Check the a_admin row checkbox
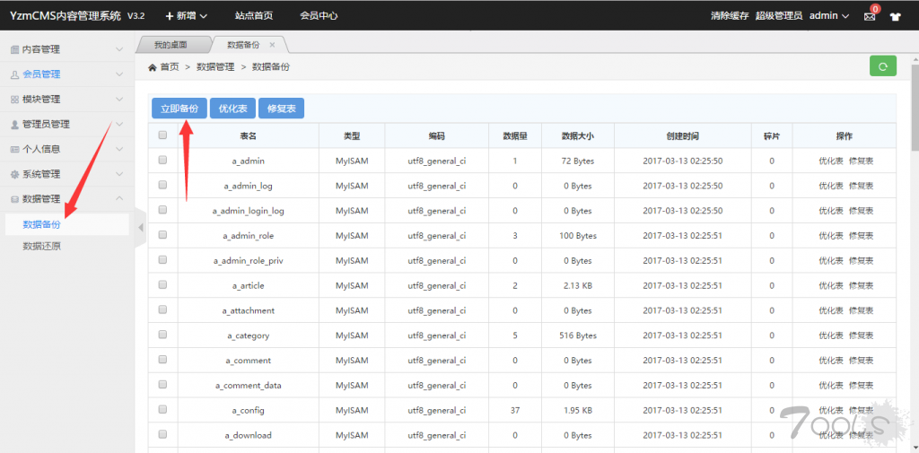The image size is (919, 453). pos(163,160)
